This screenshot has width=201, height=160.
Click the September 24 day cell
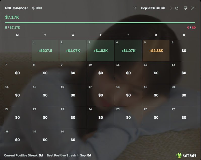click(x=101, y=117)
